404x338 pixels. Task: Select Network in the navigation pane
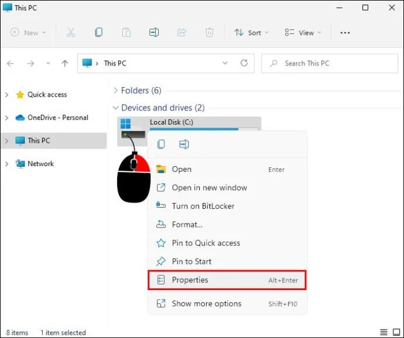(x=40, y=164)
